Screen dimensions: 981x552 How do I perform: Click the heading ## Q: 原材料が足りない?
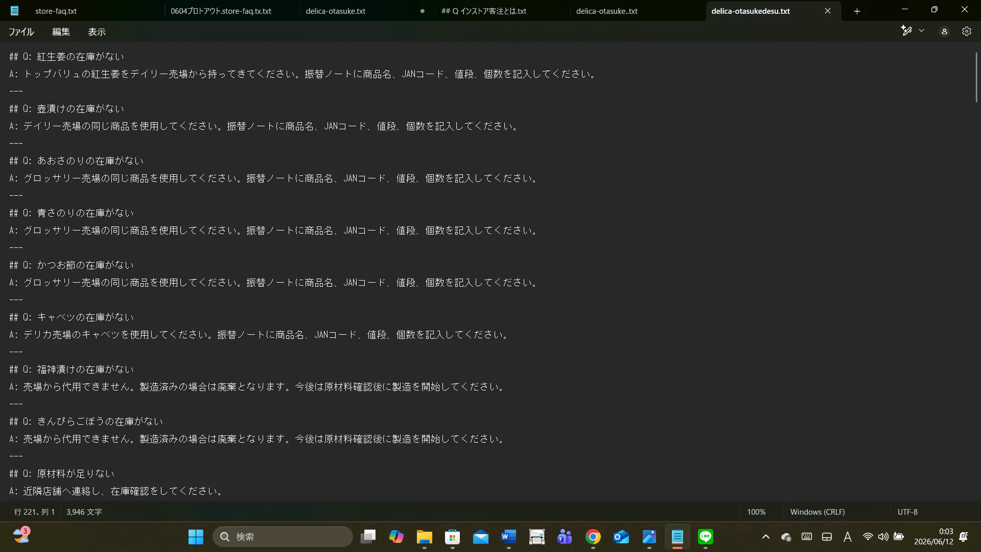point(62,474)
